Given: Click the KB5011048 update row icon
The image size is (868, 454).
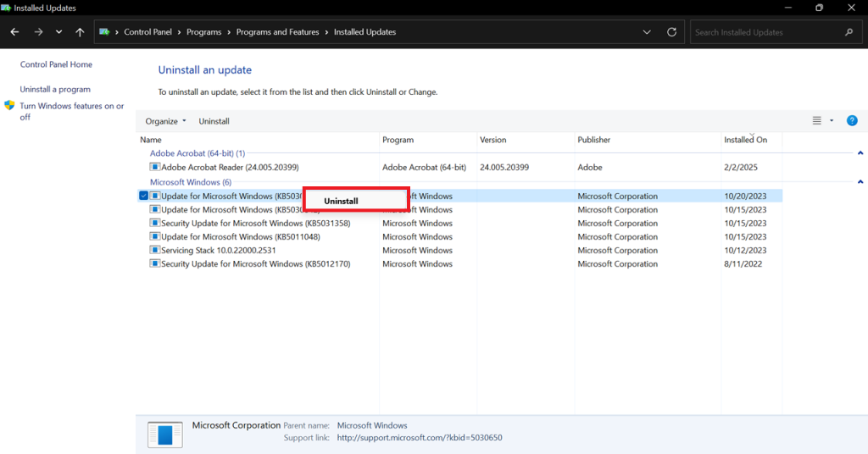Looking at the screenshot, I should click(x=155, y=236).
